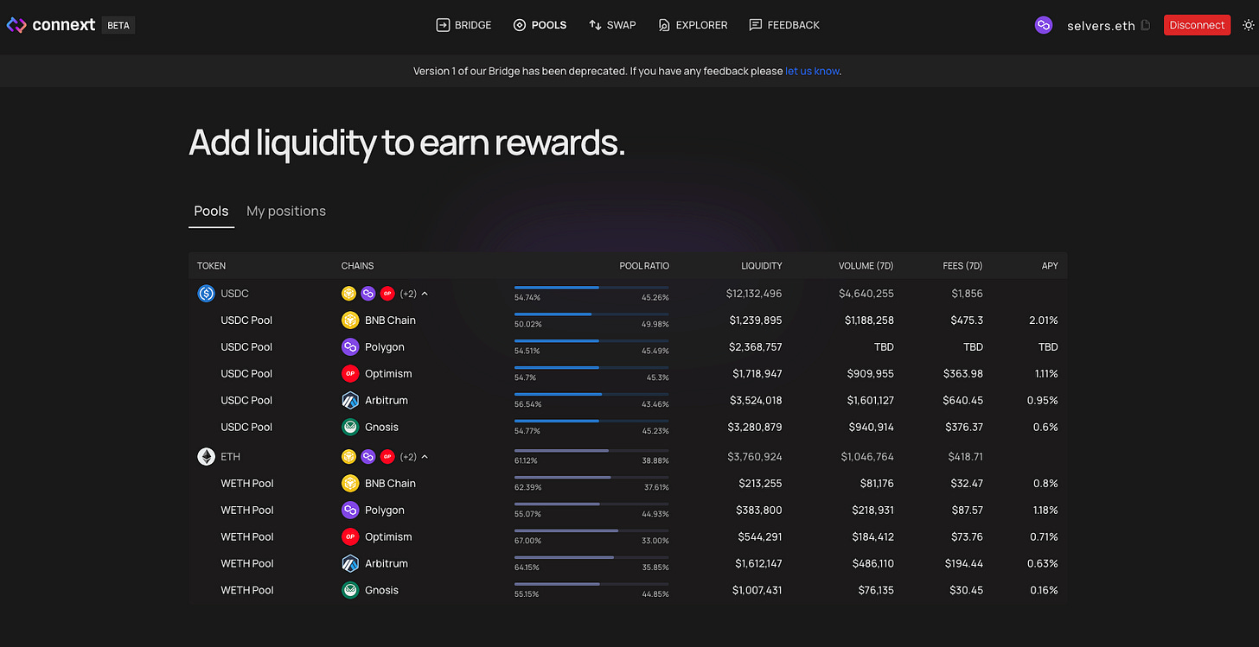The image size is (1259, 647).
Task: Click the USDC total liquidity $12,132,496
Action: click(754, 294)
